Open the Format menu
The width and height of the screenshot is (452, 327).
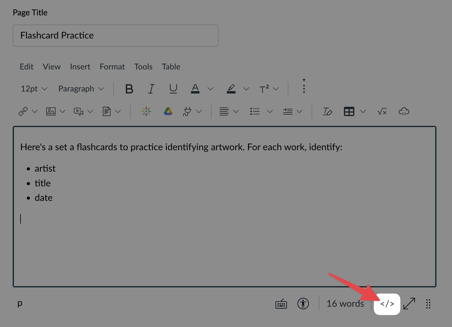tap(112, 67)
